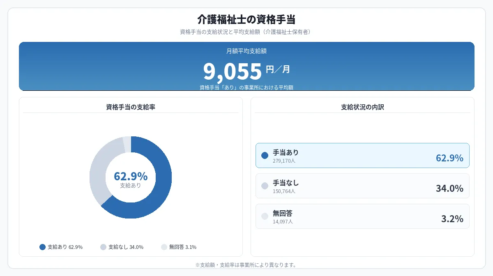Click legend text 支給あり 62.9%
This screenshot has width=493, height=276.
[65, 247]
